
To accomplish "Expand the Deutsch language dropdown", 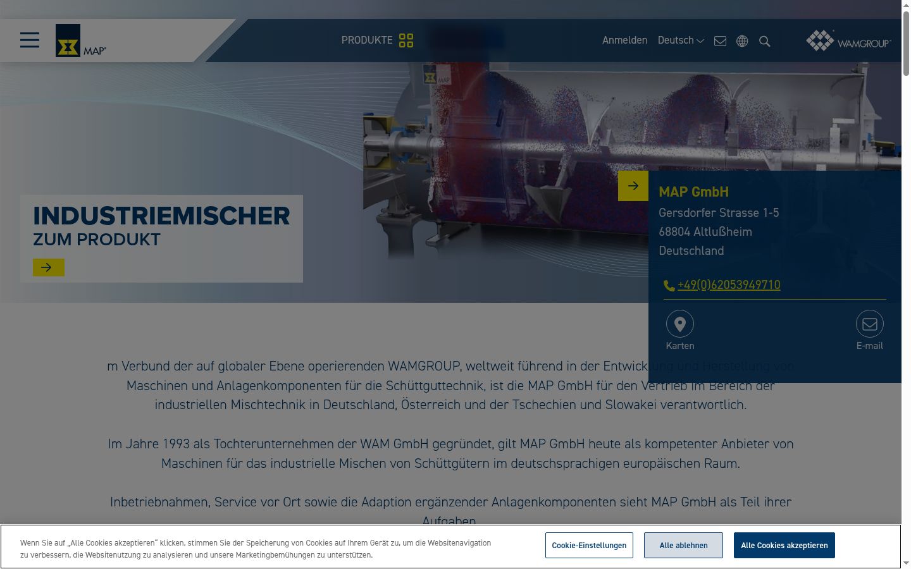I will tap(681, 40).
